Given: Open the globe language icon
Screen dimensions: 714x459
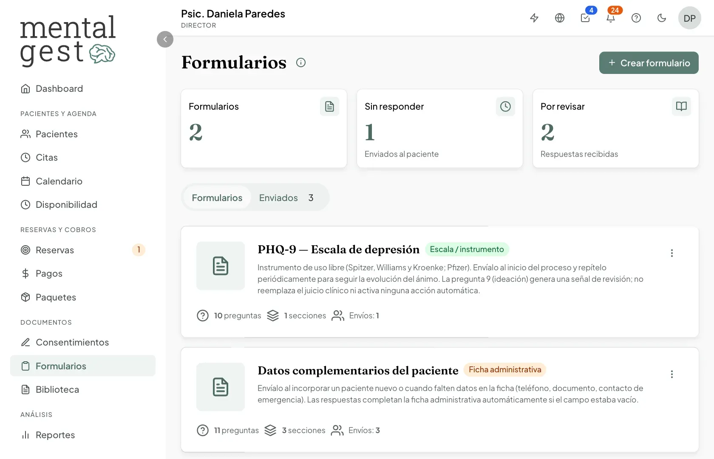Looking at the screenshot, I should click(560, 18).
